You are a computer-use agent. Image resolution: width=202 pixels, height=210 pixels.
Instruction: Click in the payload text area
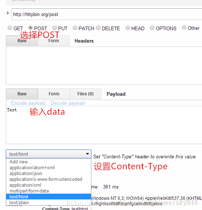point(104,125)
